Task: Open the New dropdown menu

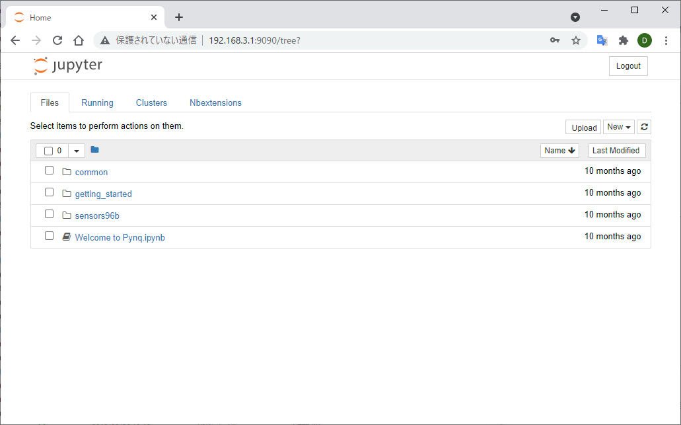Action: click(619, 127)
